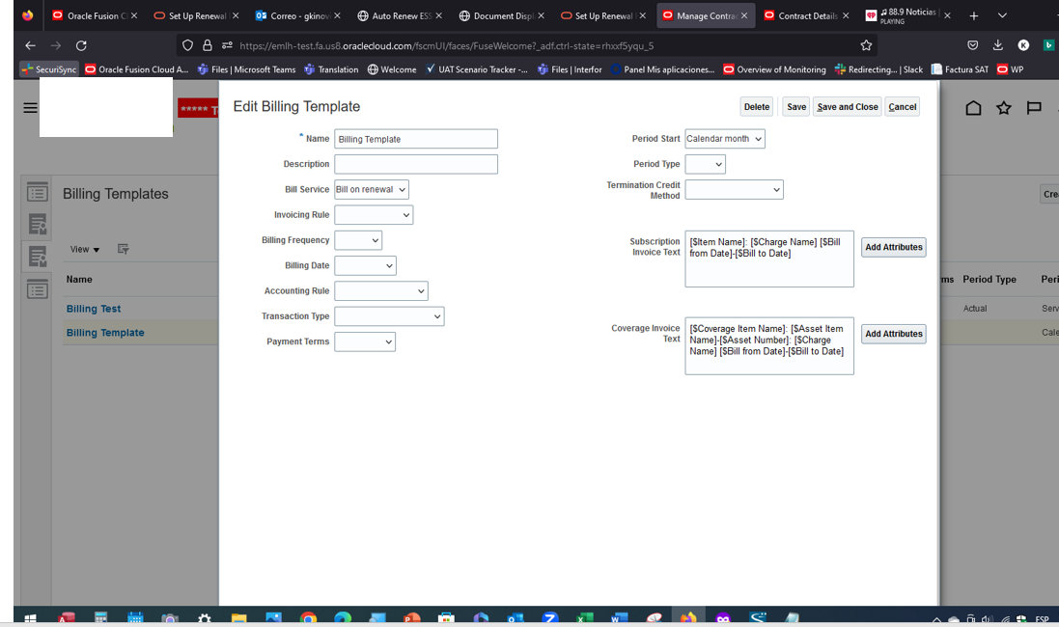Open the Period Type dropdown
The image size is (1059, 627).
point(705,164)
